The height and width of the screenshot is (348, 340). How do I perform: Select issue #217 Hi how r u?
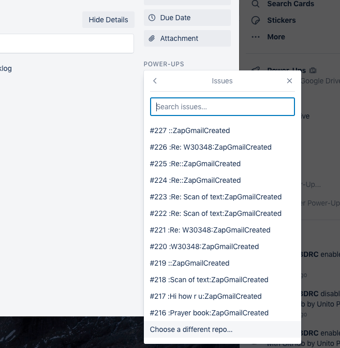223,296
